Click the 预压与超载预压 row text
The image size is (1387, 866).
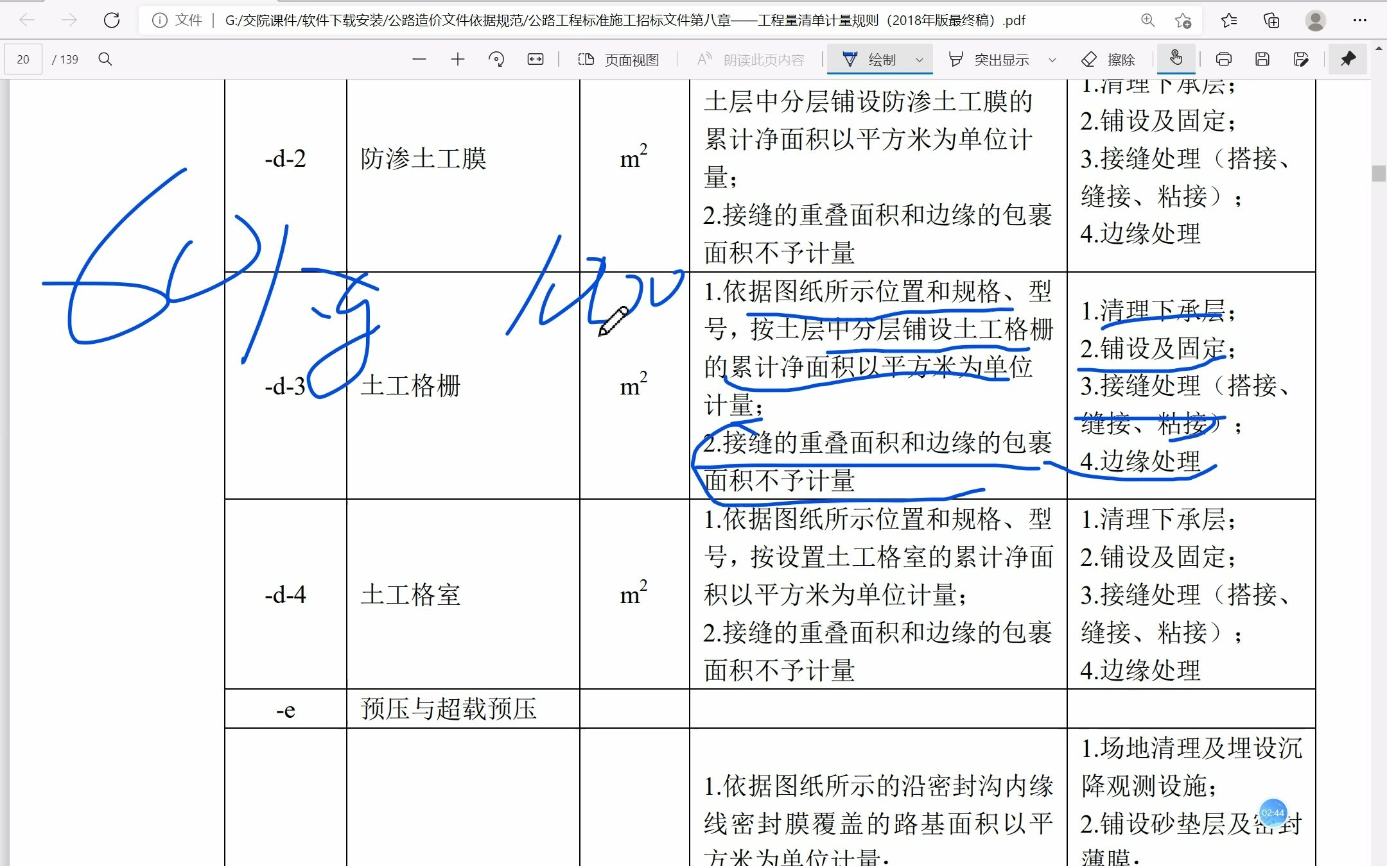coord(448,709)
